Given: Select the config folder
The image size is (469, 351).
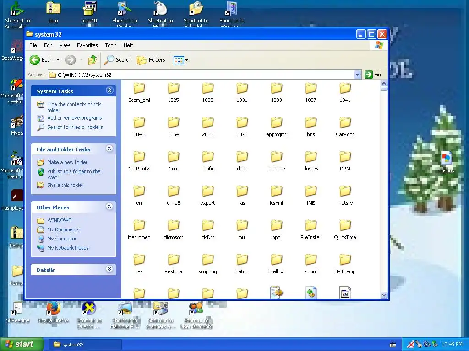Looking at the screenshot, I should coord(207,161).
